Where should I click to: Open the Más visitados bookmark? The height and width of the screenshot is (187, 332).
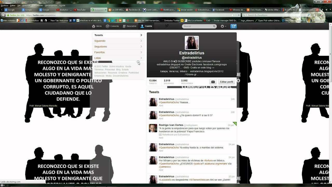[x=9, y=21]
